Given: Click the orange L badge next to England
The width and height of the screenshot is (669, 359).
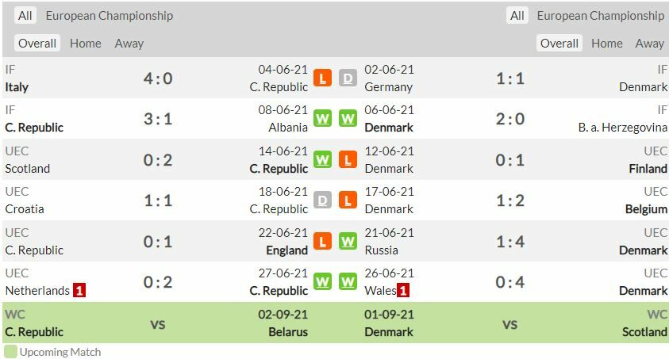Looking at the screenshot, I should (x=322, y=241).
